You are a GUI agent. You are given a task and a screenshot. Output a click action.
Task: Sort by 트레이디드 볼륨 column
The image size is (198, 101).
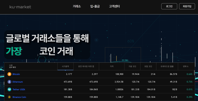pyautogui.click(x=167, y=66)
